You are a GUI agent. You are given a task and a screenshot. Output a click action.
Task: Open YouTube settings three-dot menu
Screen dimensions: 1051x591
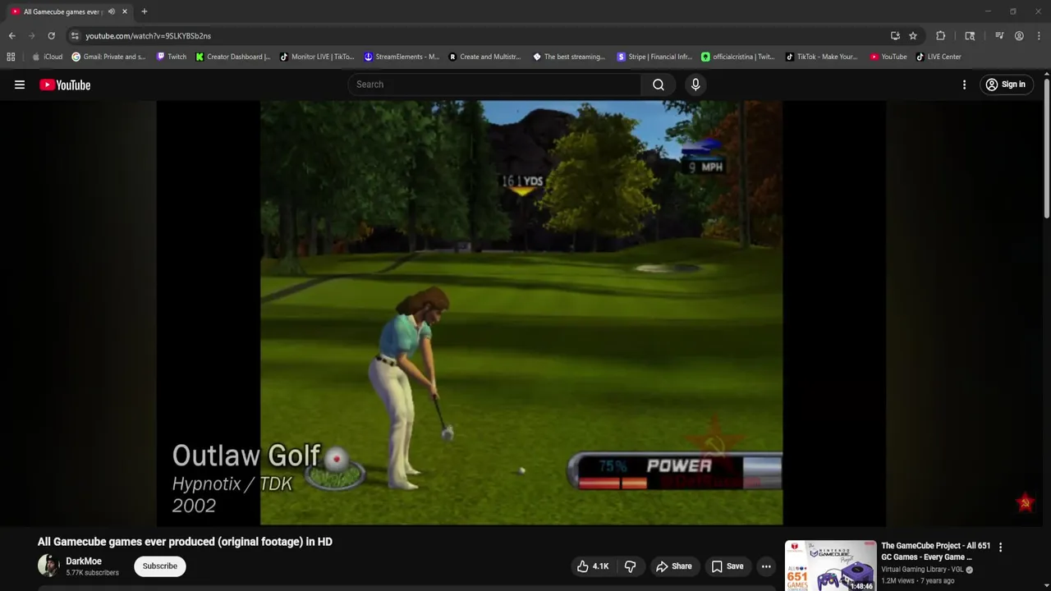(x=964, y=85)
